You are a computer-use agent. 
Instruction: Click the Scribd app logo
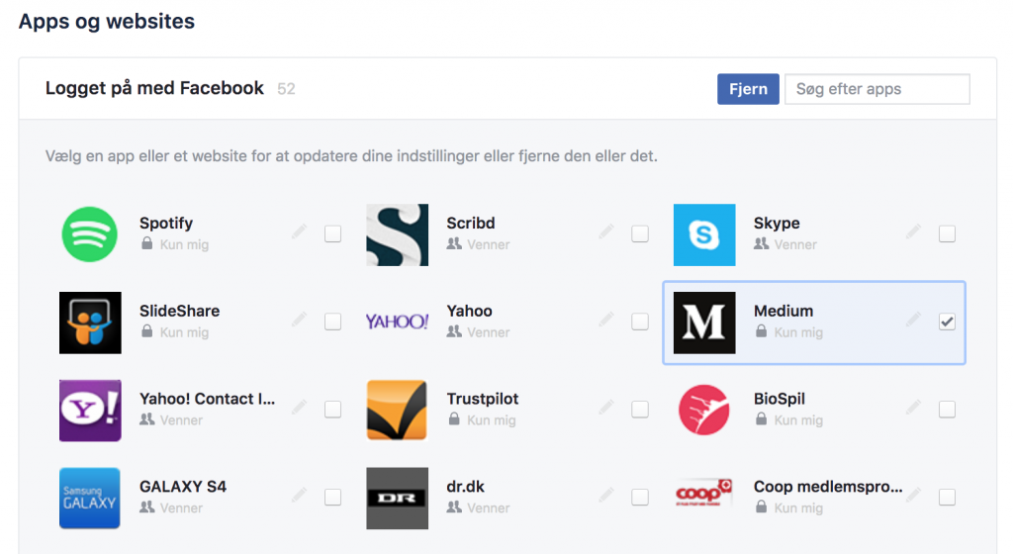click(398, 234)
